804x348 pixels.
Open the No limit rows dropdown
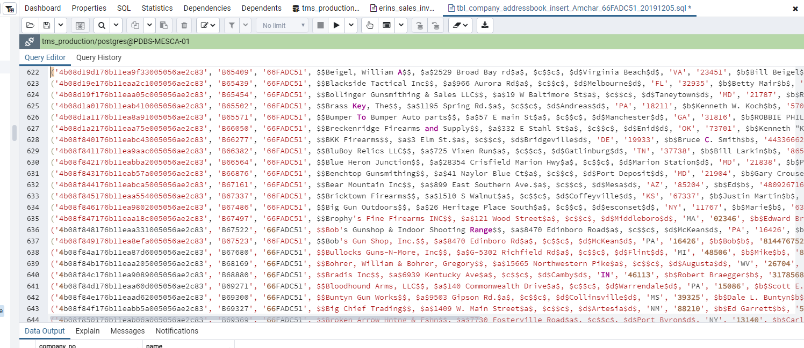(282, 25)
